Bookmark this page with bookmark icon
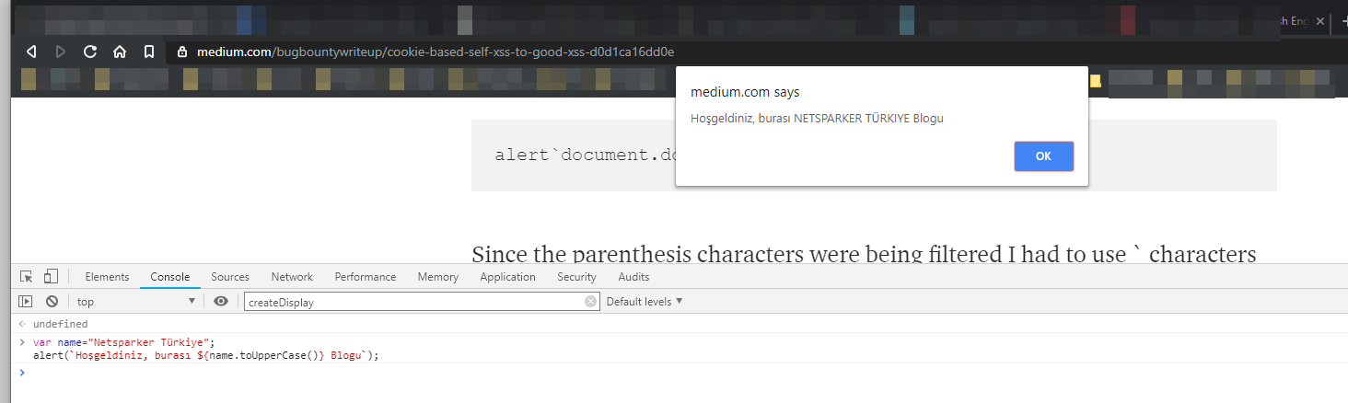Screen dimensions: 1348x403 pos(149,52)
